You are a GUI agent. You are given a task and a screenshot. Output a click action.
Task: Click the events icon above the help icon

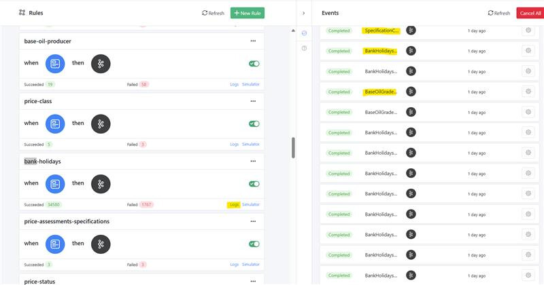coord(304,33)
